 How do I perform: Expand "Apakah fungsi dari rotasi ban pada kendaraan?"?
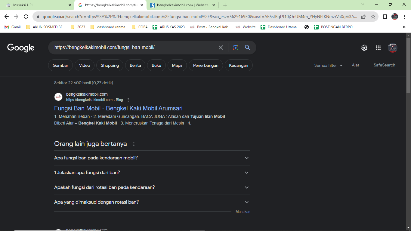(x=152, y=187)
